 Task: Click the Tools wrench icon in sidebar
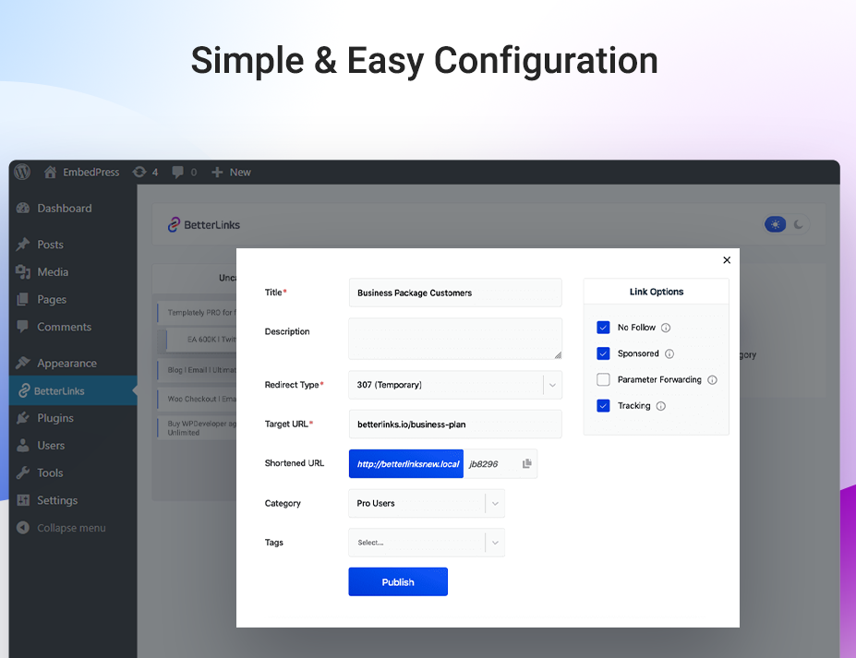pyautogui.click(x=23, y=473)
